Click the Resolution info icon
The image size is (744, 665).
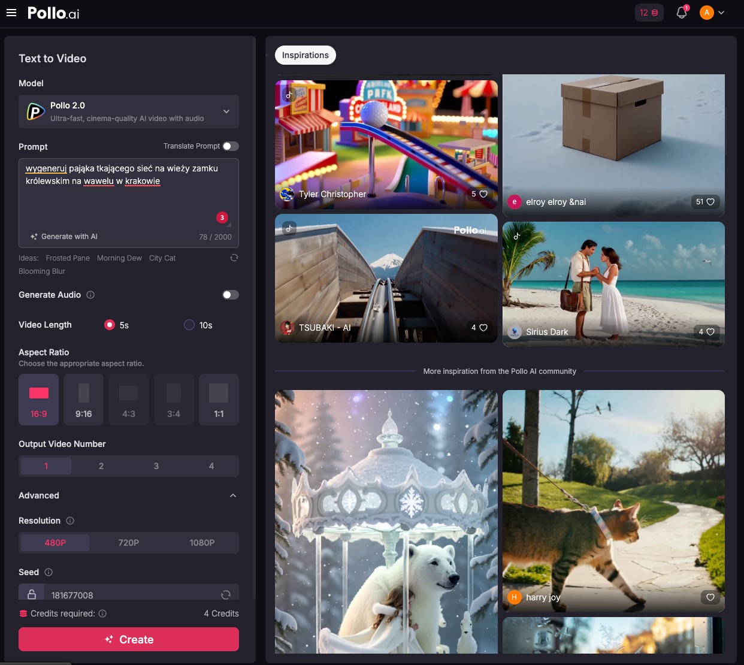[70, 521]
